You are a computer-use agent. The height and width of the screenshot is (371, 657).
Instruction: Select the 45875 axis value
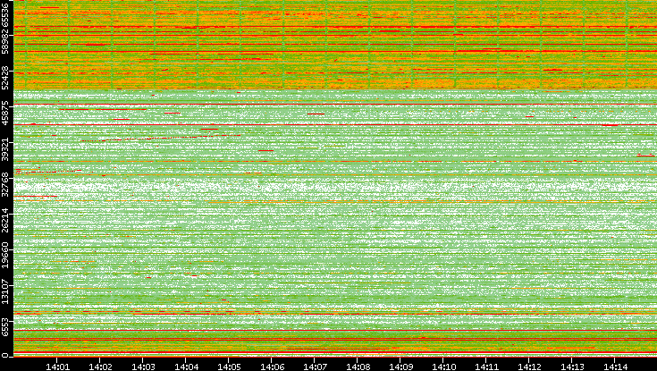tap(4, 112)
